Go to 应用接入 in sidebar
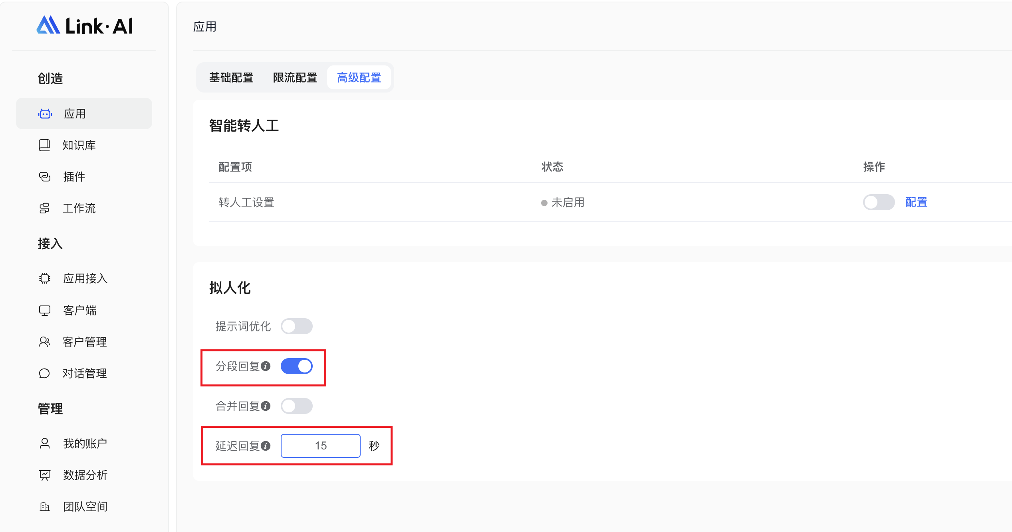Screen dimensions: 1012x532 point(84,278)
